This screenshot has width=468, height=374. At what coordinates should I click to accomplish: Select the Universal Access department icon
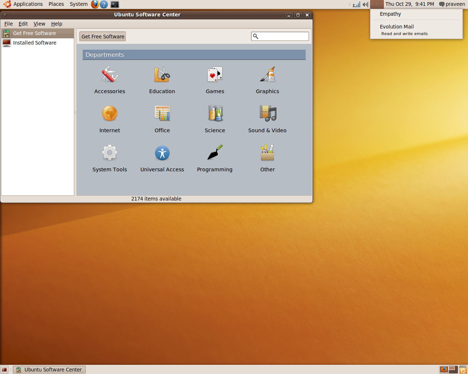coord(162,153)
